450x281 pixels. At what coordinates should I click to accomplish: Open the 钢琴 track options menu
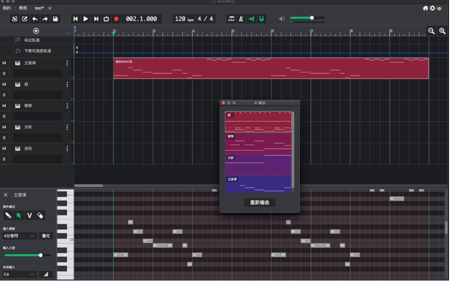click(67, 105)
